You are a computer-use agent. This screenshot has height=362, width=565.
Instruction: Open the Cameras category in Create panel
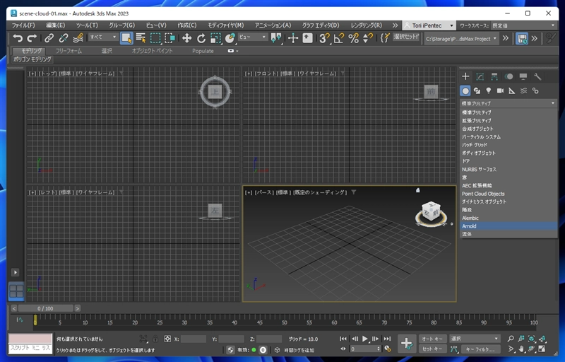[x=500, y=90]
